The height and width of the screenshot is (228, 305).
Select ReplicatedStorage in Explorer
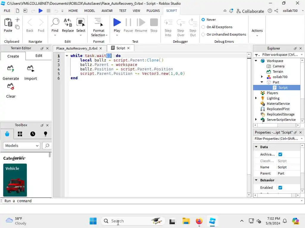click(x=281, y=114)
